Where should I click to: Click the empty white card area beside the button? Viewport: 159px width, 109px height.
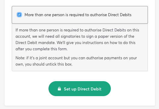click(x=132, y=89)
